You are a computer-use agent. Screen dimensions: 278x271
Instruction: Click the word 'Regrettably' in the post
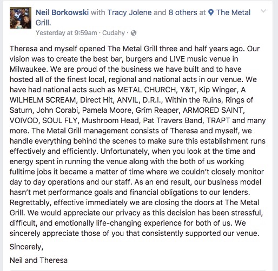point(30,202)
